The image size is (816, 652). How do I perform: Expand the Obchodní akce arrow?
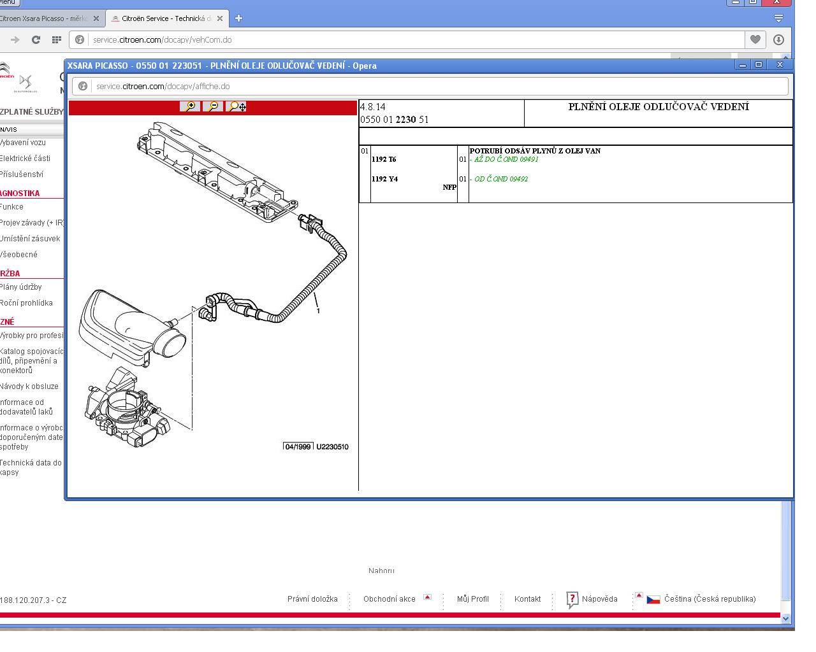tap(427, 597)
